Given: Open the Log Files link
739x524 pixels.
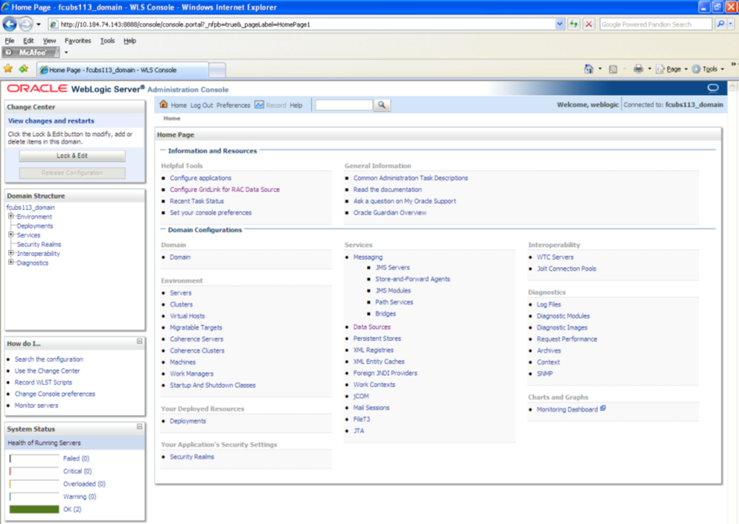Looking at the screenshot, I should [x=548, y=304].
